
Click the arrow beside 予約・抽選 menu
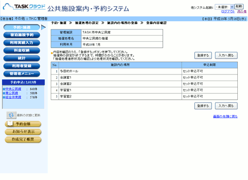[43, 27]
